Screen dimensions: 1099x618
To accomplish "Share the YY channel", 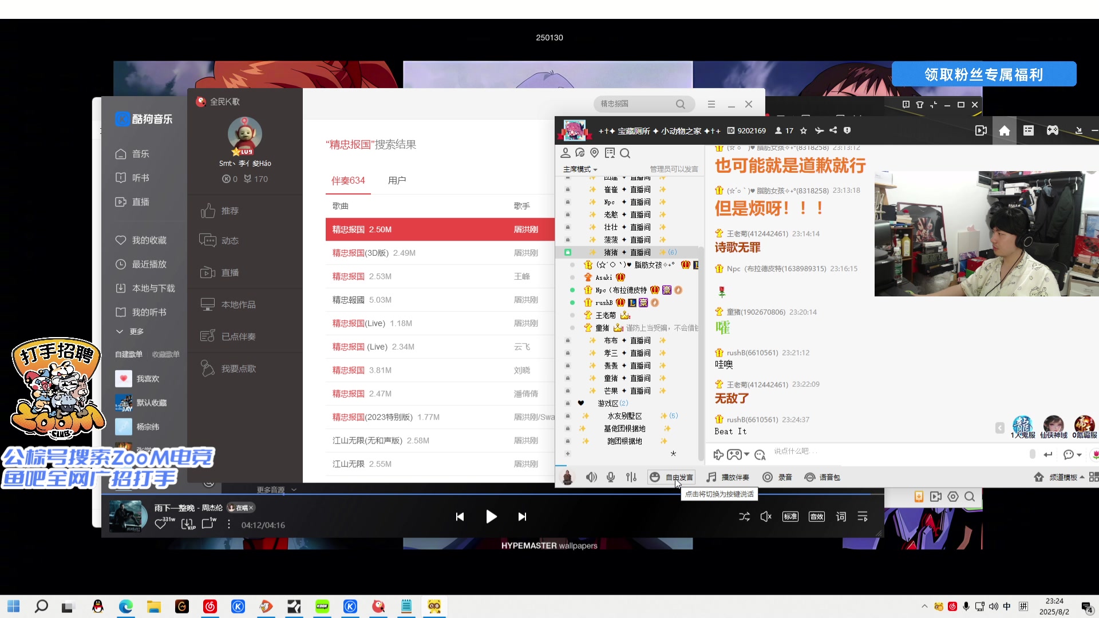I will coord(833,130).
